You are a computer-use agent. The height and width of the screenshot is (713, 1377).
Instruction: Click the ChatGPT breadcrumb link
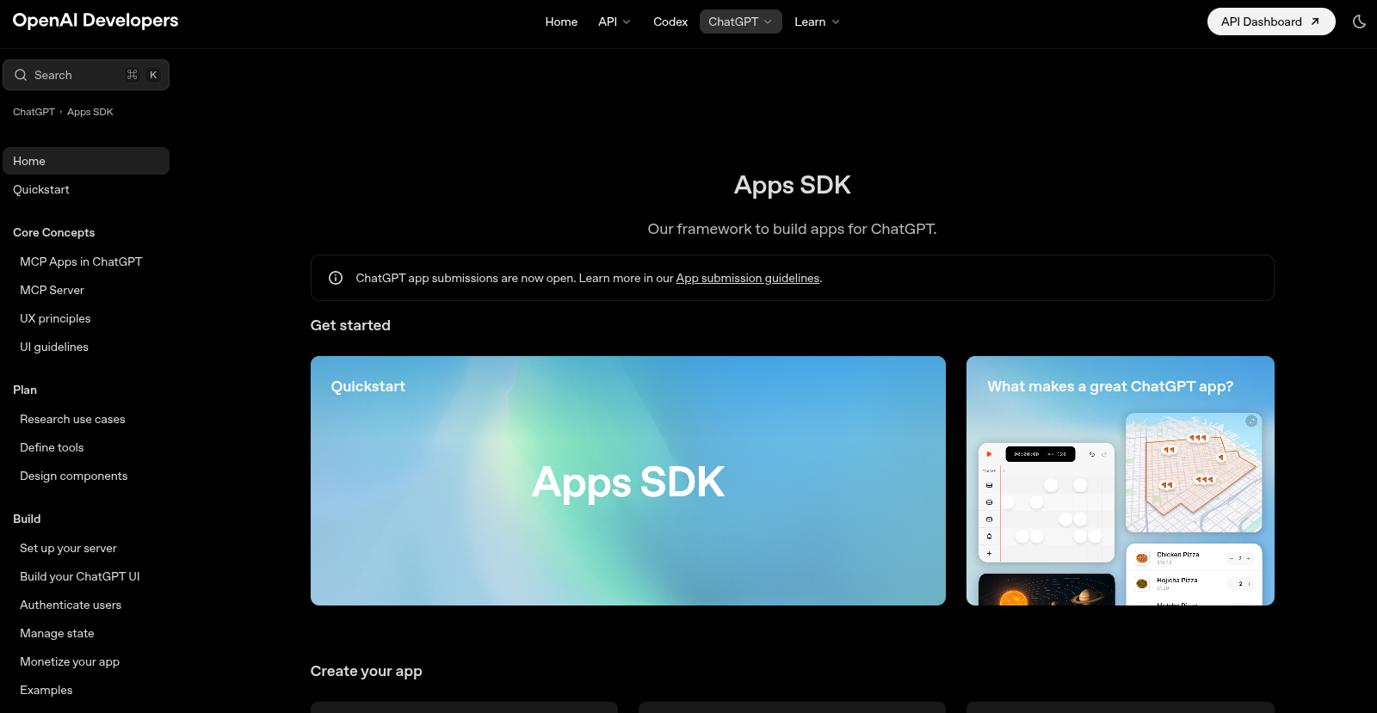pyautogui.click(x=34, y=112)
